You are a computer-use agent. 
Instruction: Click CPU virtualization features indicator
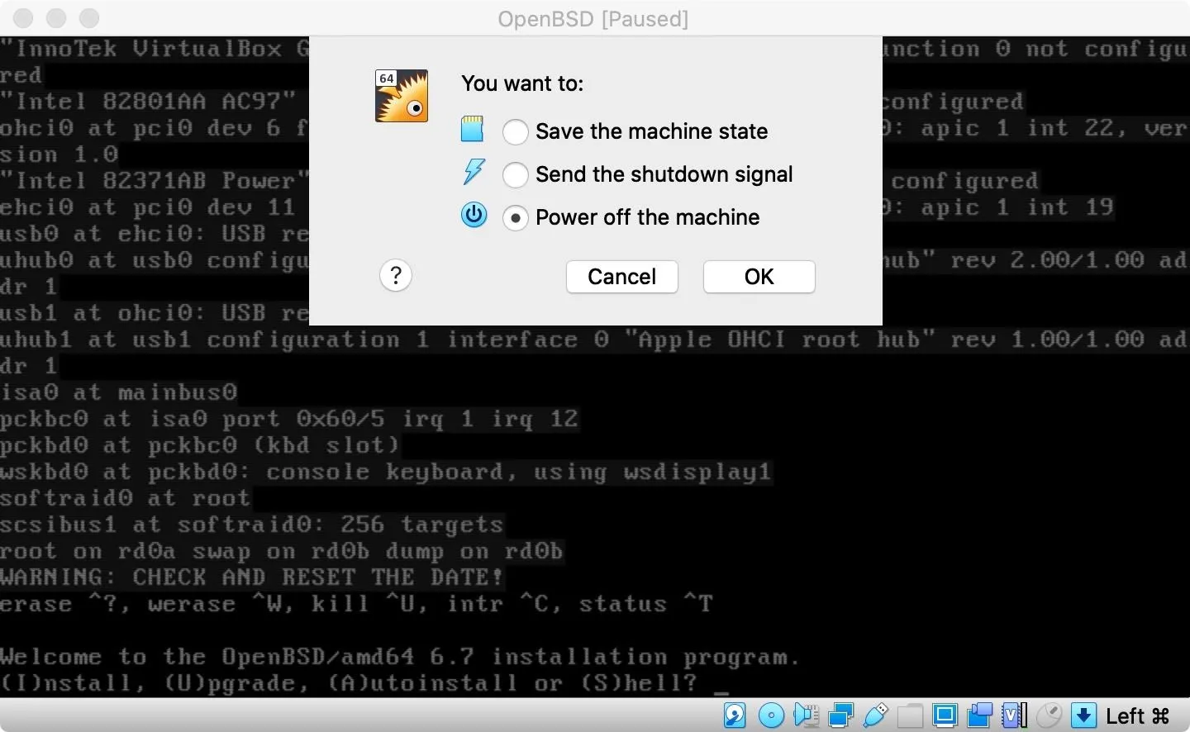pos(1015,715)
